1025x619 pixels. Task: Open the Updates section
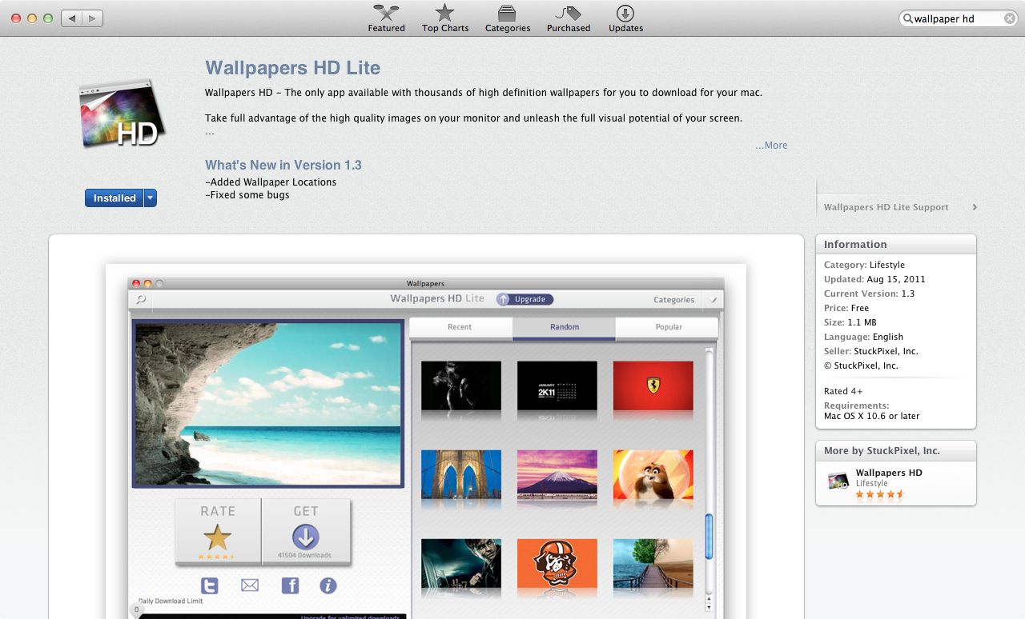[x=625, y=18]
